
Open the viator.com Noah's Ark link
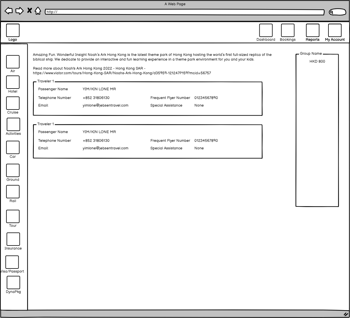122,73
